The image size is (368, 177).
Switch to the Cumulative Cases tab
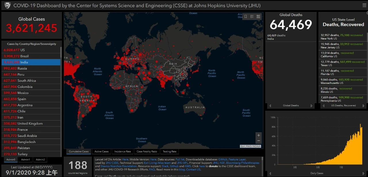click(x=79, y=152)
